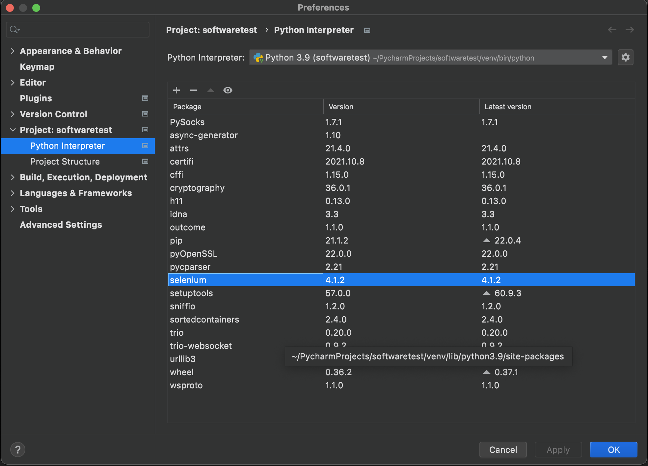Expand Appearance & Behavior section

pos(13,51)
